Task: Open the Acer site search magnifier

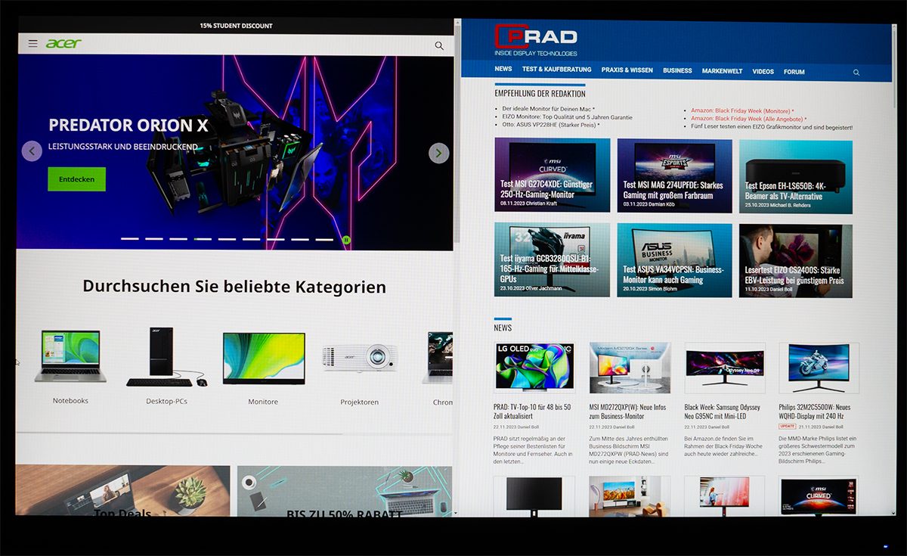Action: coord(439,45)
